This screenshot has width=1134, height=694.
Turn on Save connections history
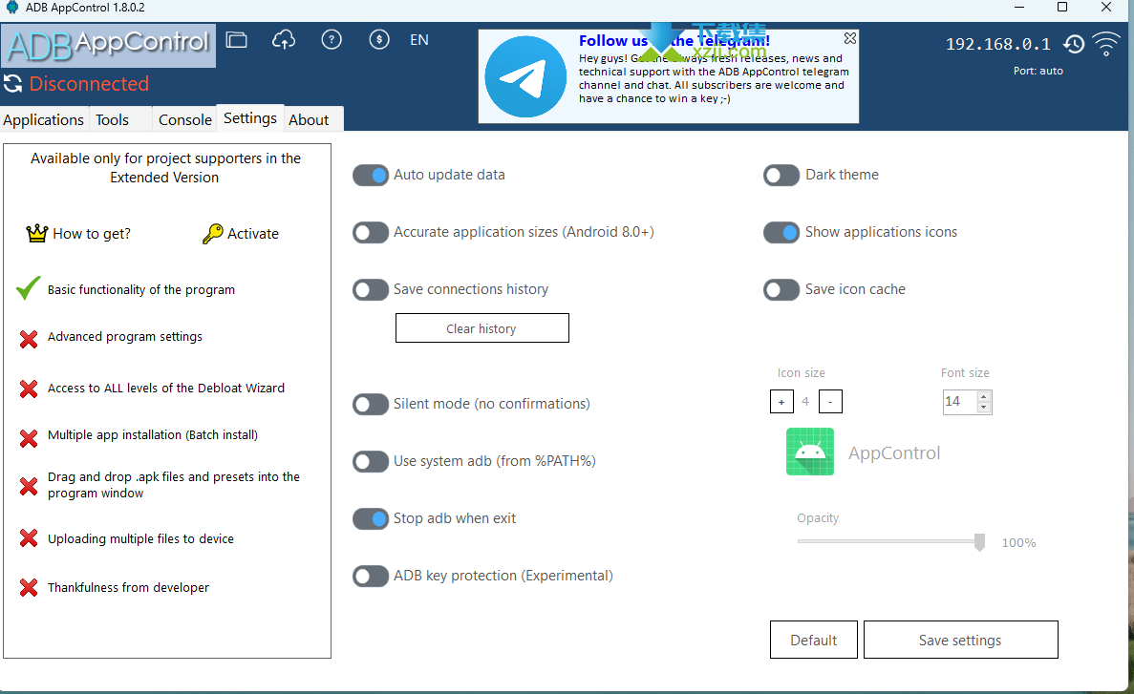point(371,290)
